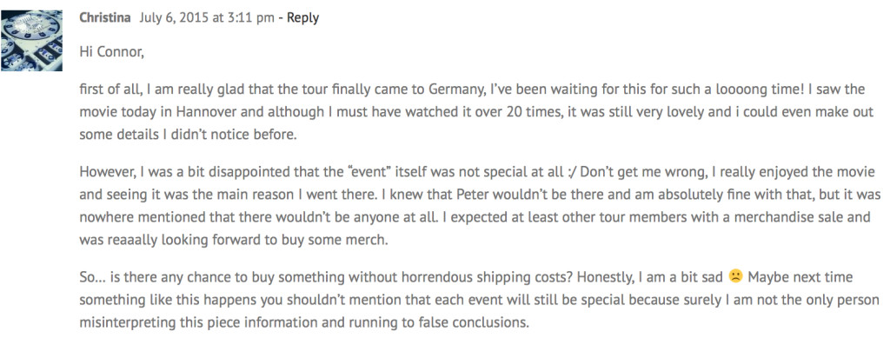Click the paragraph beginning 'However, I was'

point(480,206)
